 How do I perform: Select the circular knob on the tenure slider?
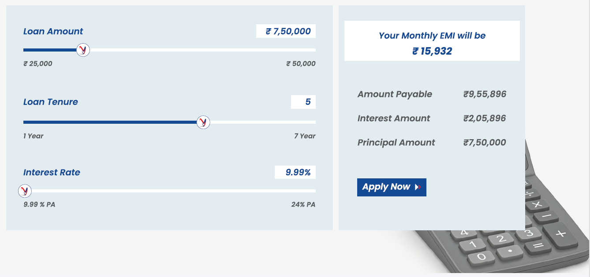click(203, 122)
